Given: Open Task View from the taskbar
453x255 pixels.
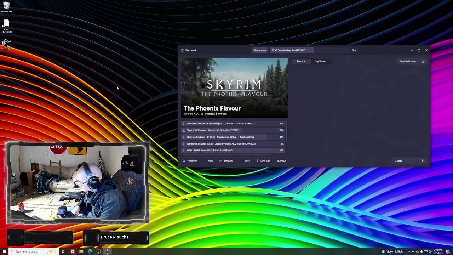Looking at the screenshot, I should (x=64, y=251).
